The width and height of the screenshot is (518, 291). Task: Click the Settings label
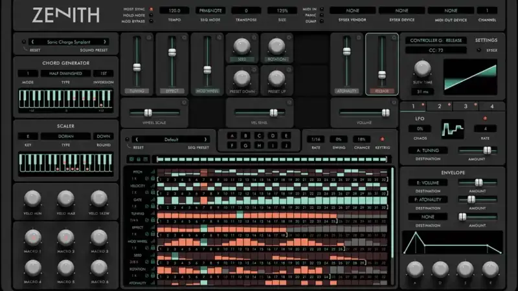tap(486, 40)
